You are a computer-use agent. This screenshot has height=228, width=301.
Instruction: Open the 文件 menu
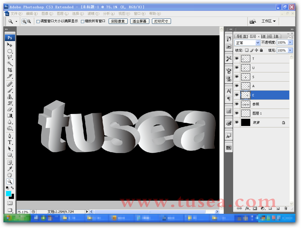[17, 14]
